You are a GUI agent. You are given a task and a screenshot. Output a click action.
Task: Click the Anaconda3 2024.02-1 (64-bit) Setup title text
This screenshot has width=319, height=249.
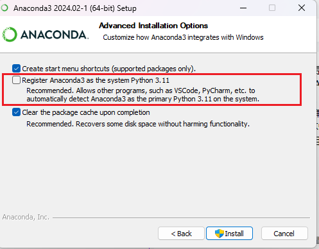(x=75, y=8)
